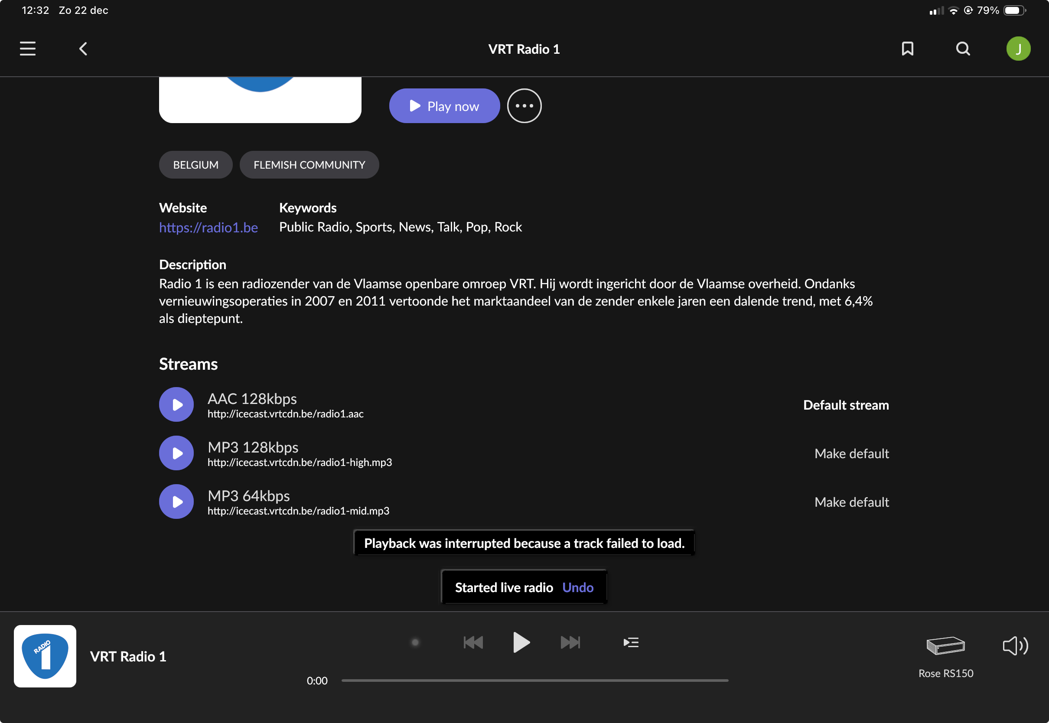Go back with the back arrow
The height and width of the screenshot is (723, 1049).
83,49
